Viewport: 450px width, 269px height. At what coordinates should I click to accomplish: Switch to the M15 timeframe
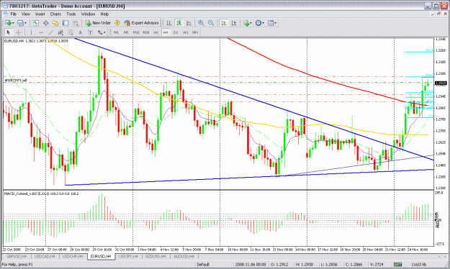[x=136, y=32]
